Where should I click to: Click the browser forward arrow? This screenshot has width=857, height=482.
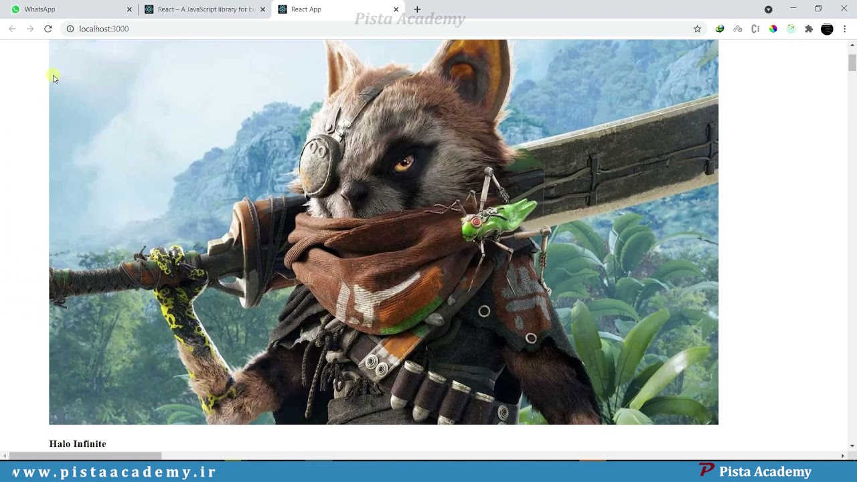tap(30, 29)
